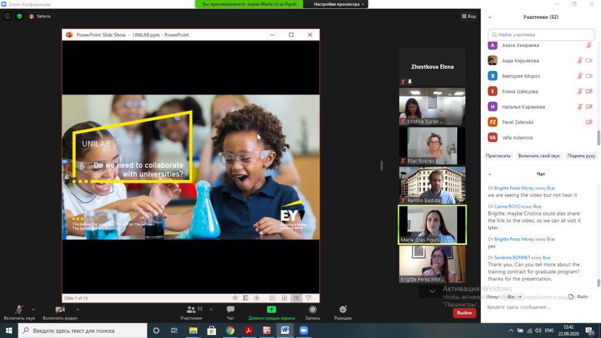
Task: Click sender name Sandrine BONNET in chat
Action: point(512,258)
